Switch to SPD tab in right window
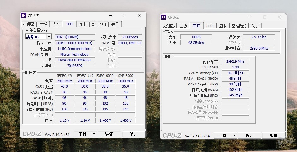This screenshot has width=297, height=152. coord(210,26)
